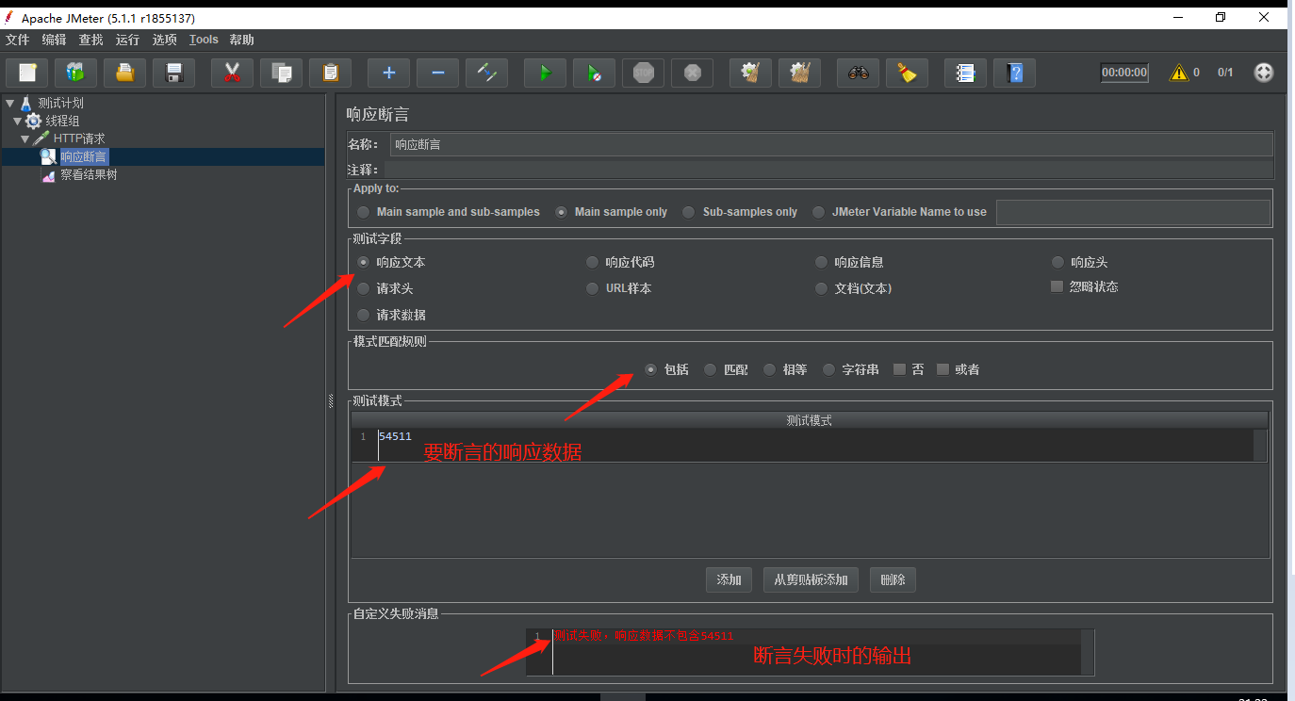This screenshot has width=1295, height=701.
Task: Click the 添加 button
Action: [x=729, y=579]
